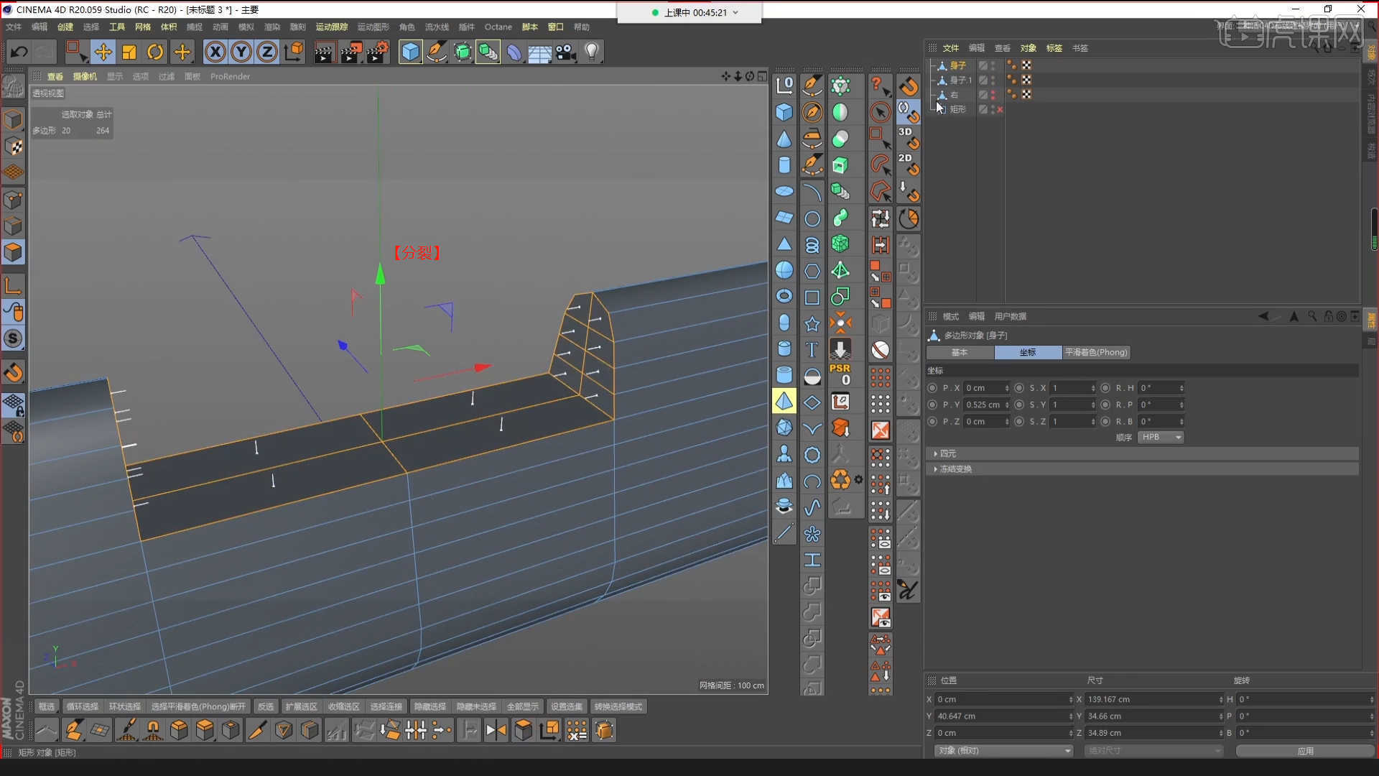
Task: Select the Rotate tool icon
Action: click(x=155, y=52)
